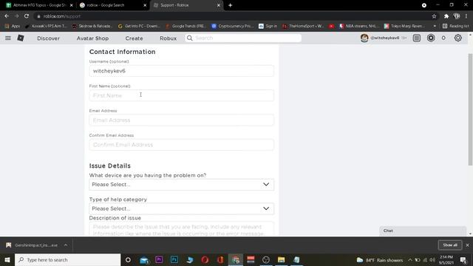
Task: Open the Mail app on the taskbar
Action: [144, 259]
